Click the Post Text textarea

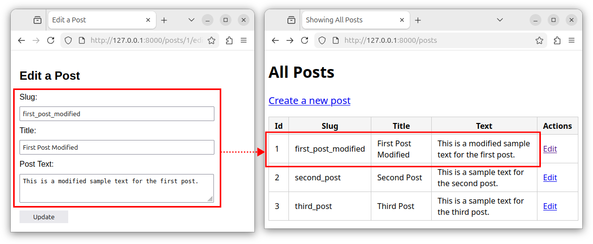pos(117,188)
